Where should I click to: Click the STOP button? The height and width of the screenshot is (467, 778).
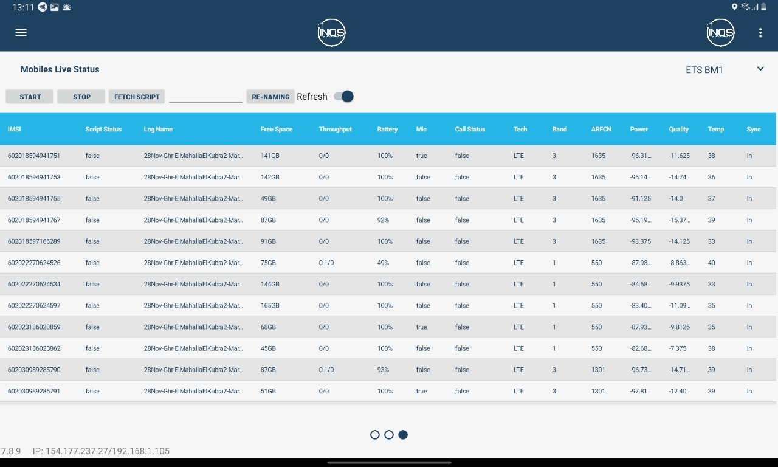[x=81, y=96]
